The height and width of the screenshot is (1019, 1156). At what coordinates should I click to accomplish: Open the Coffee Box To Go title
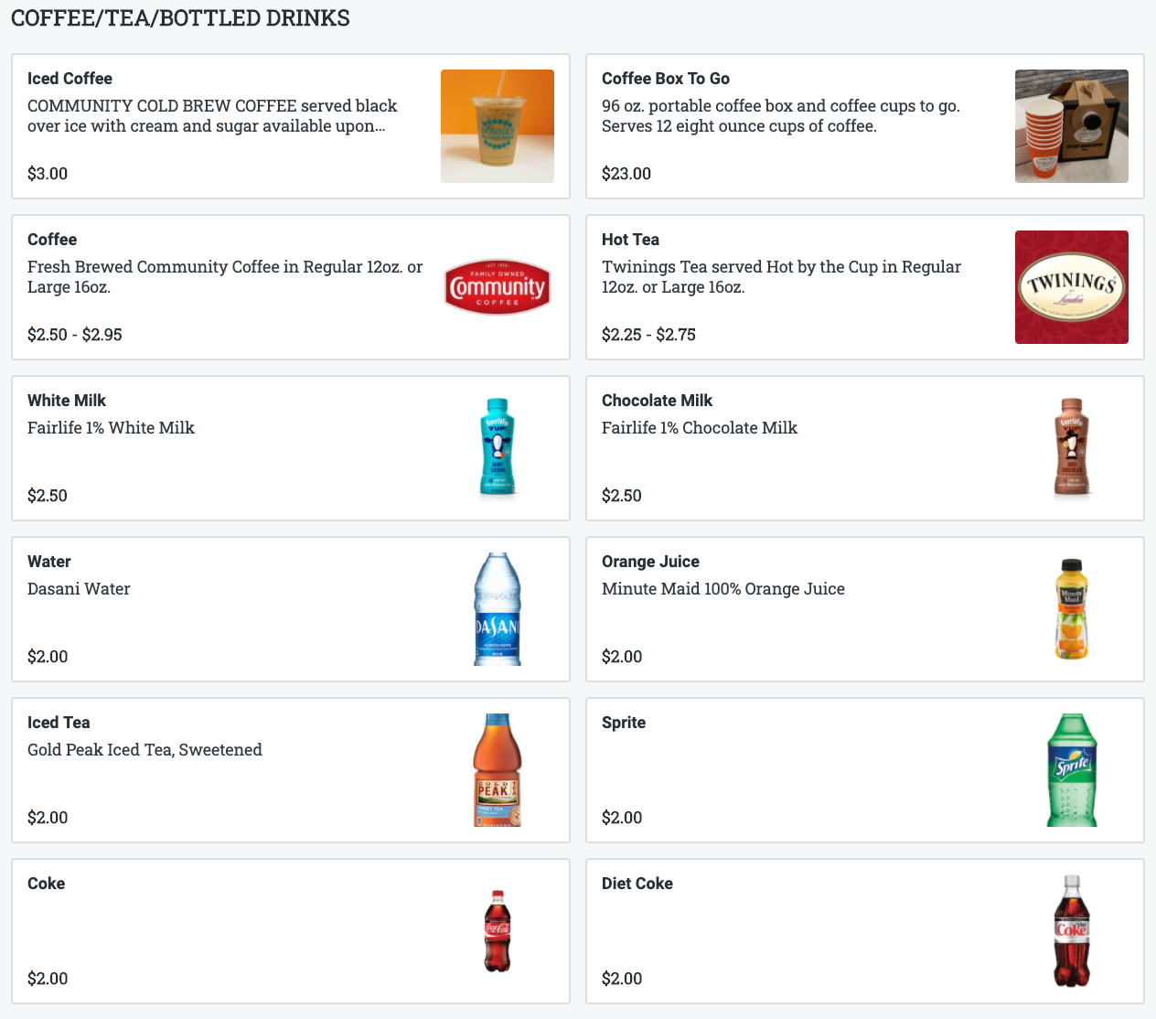[x=665, y=79]
